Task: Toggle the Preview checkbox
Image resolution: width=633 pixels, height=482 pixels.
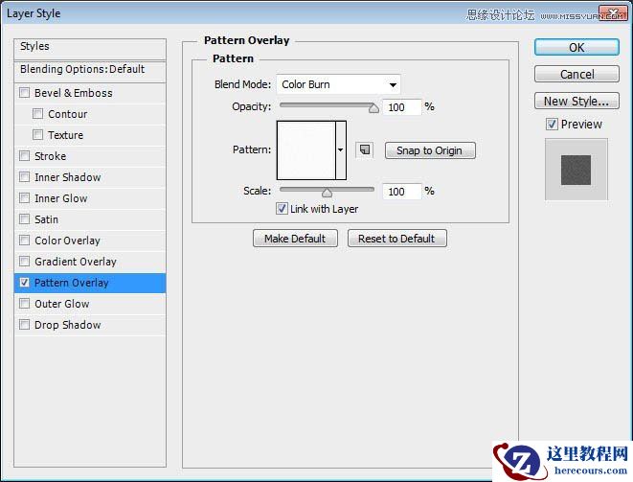Action: click(552, 124)
